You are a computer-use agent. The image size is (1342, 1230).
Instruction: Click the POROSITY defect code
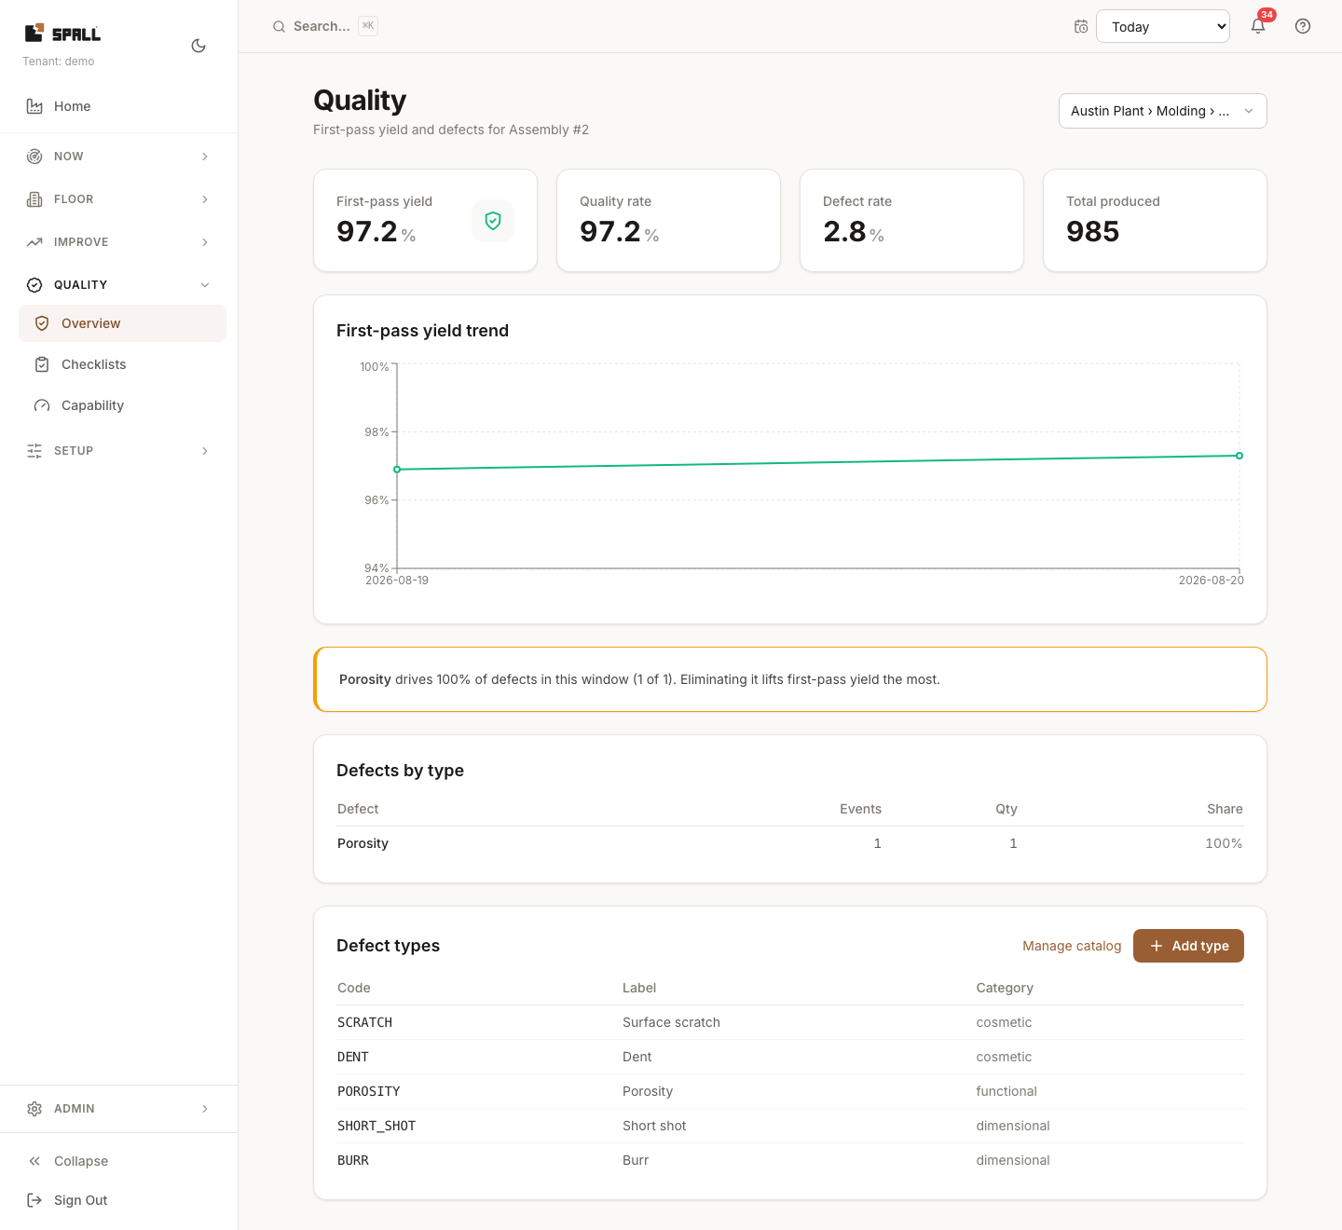click(x=369, y=1091)
